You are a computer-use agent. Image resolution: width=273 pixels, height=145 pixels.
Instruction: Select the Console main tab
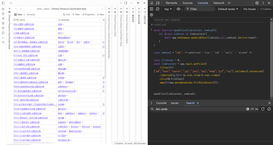(x=203, y=3)
